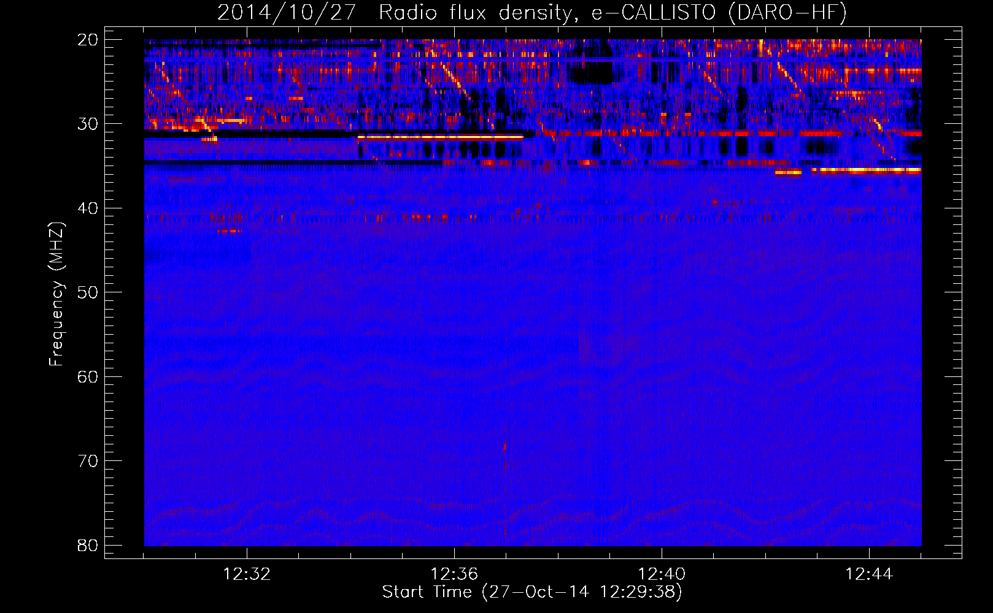Click the 40 frequency tick label
Screen dimensions: 993x613
point(88,208)
